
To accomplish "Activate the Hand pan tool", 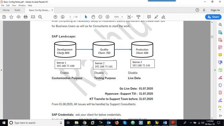I will click(93, 17).
